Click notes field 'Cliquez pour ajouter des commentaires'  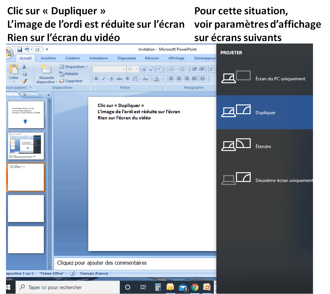[x=135, y=263]
